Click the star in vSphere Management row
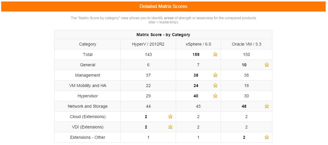 [x=215, y=75]
